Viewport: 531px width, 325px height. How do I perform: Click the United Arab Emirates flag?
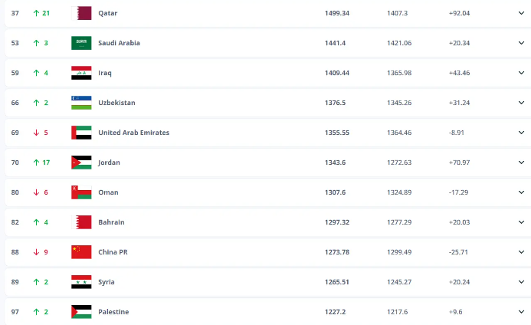tap(81, 133)
